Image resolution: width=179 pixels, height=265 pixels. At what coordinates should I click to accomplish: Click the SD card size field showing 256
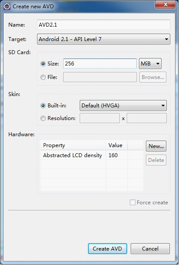pyautogui.click(x=100, y=64)
